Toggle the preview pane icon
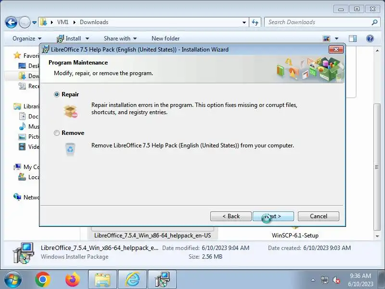Screen dimensions: 385x289 click(353, 39)
